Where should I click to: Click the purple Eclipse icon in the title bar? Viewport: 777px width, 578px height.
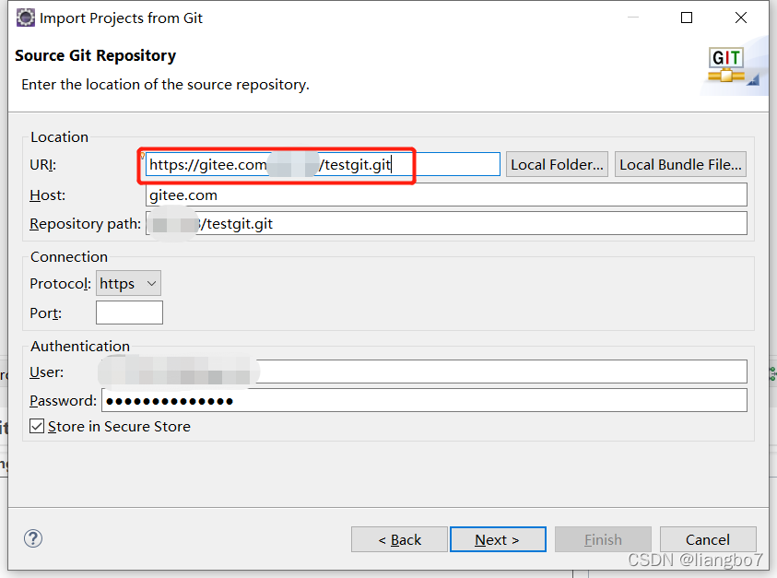pyautogui.click(x=25, y=18)
